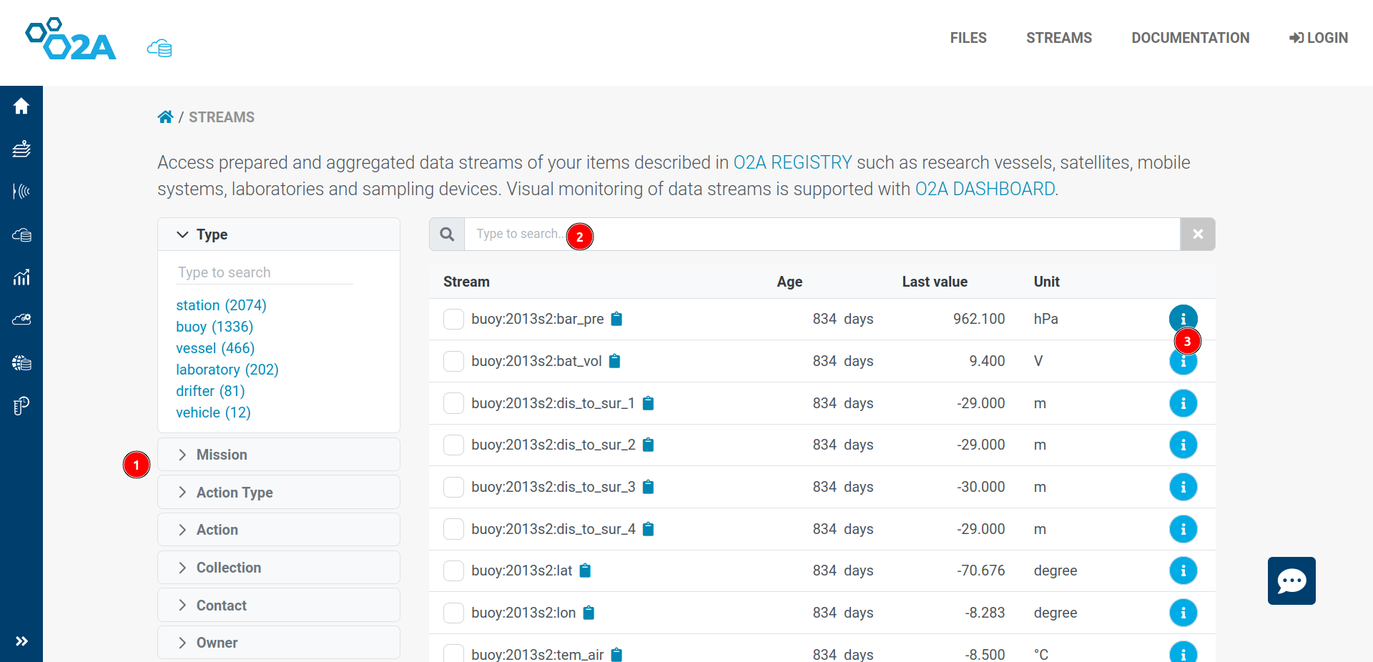Screen dimensions: 1373x662
Task: Copy the buoy:2013s2:bar_pre stream name
Action: tap(616, 319)
